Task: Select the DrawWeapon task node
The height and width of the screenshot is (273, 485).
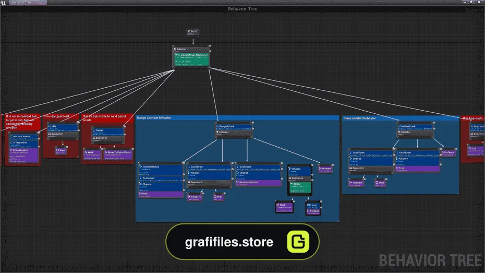Action: 23,155
